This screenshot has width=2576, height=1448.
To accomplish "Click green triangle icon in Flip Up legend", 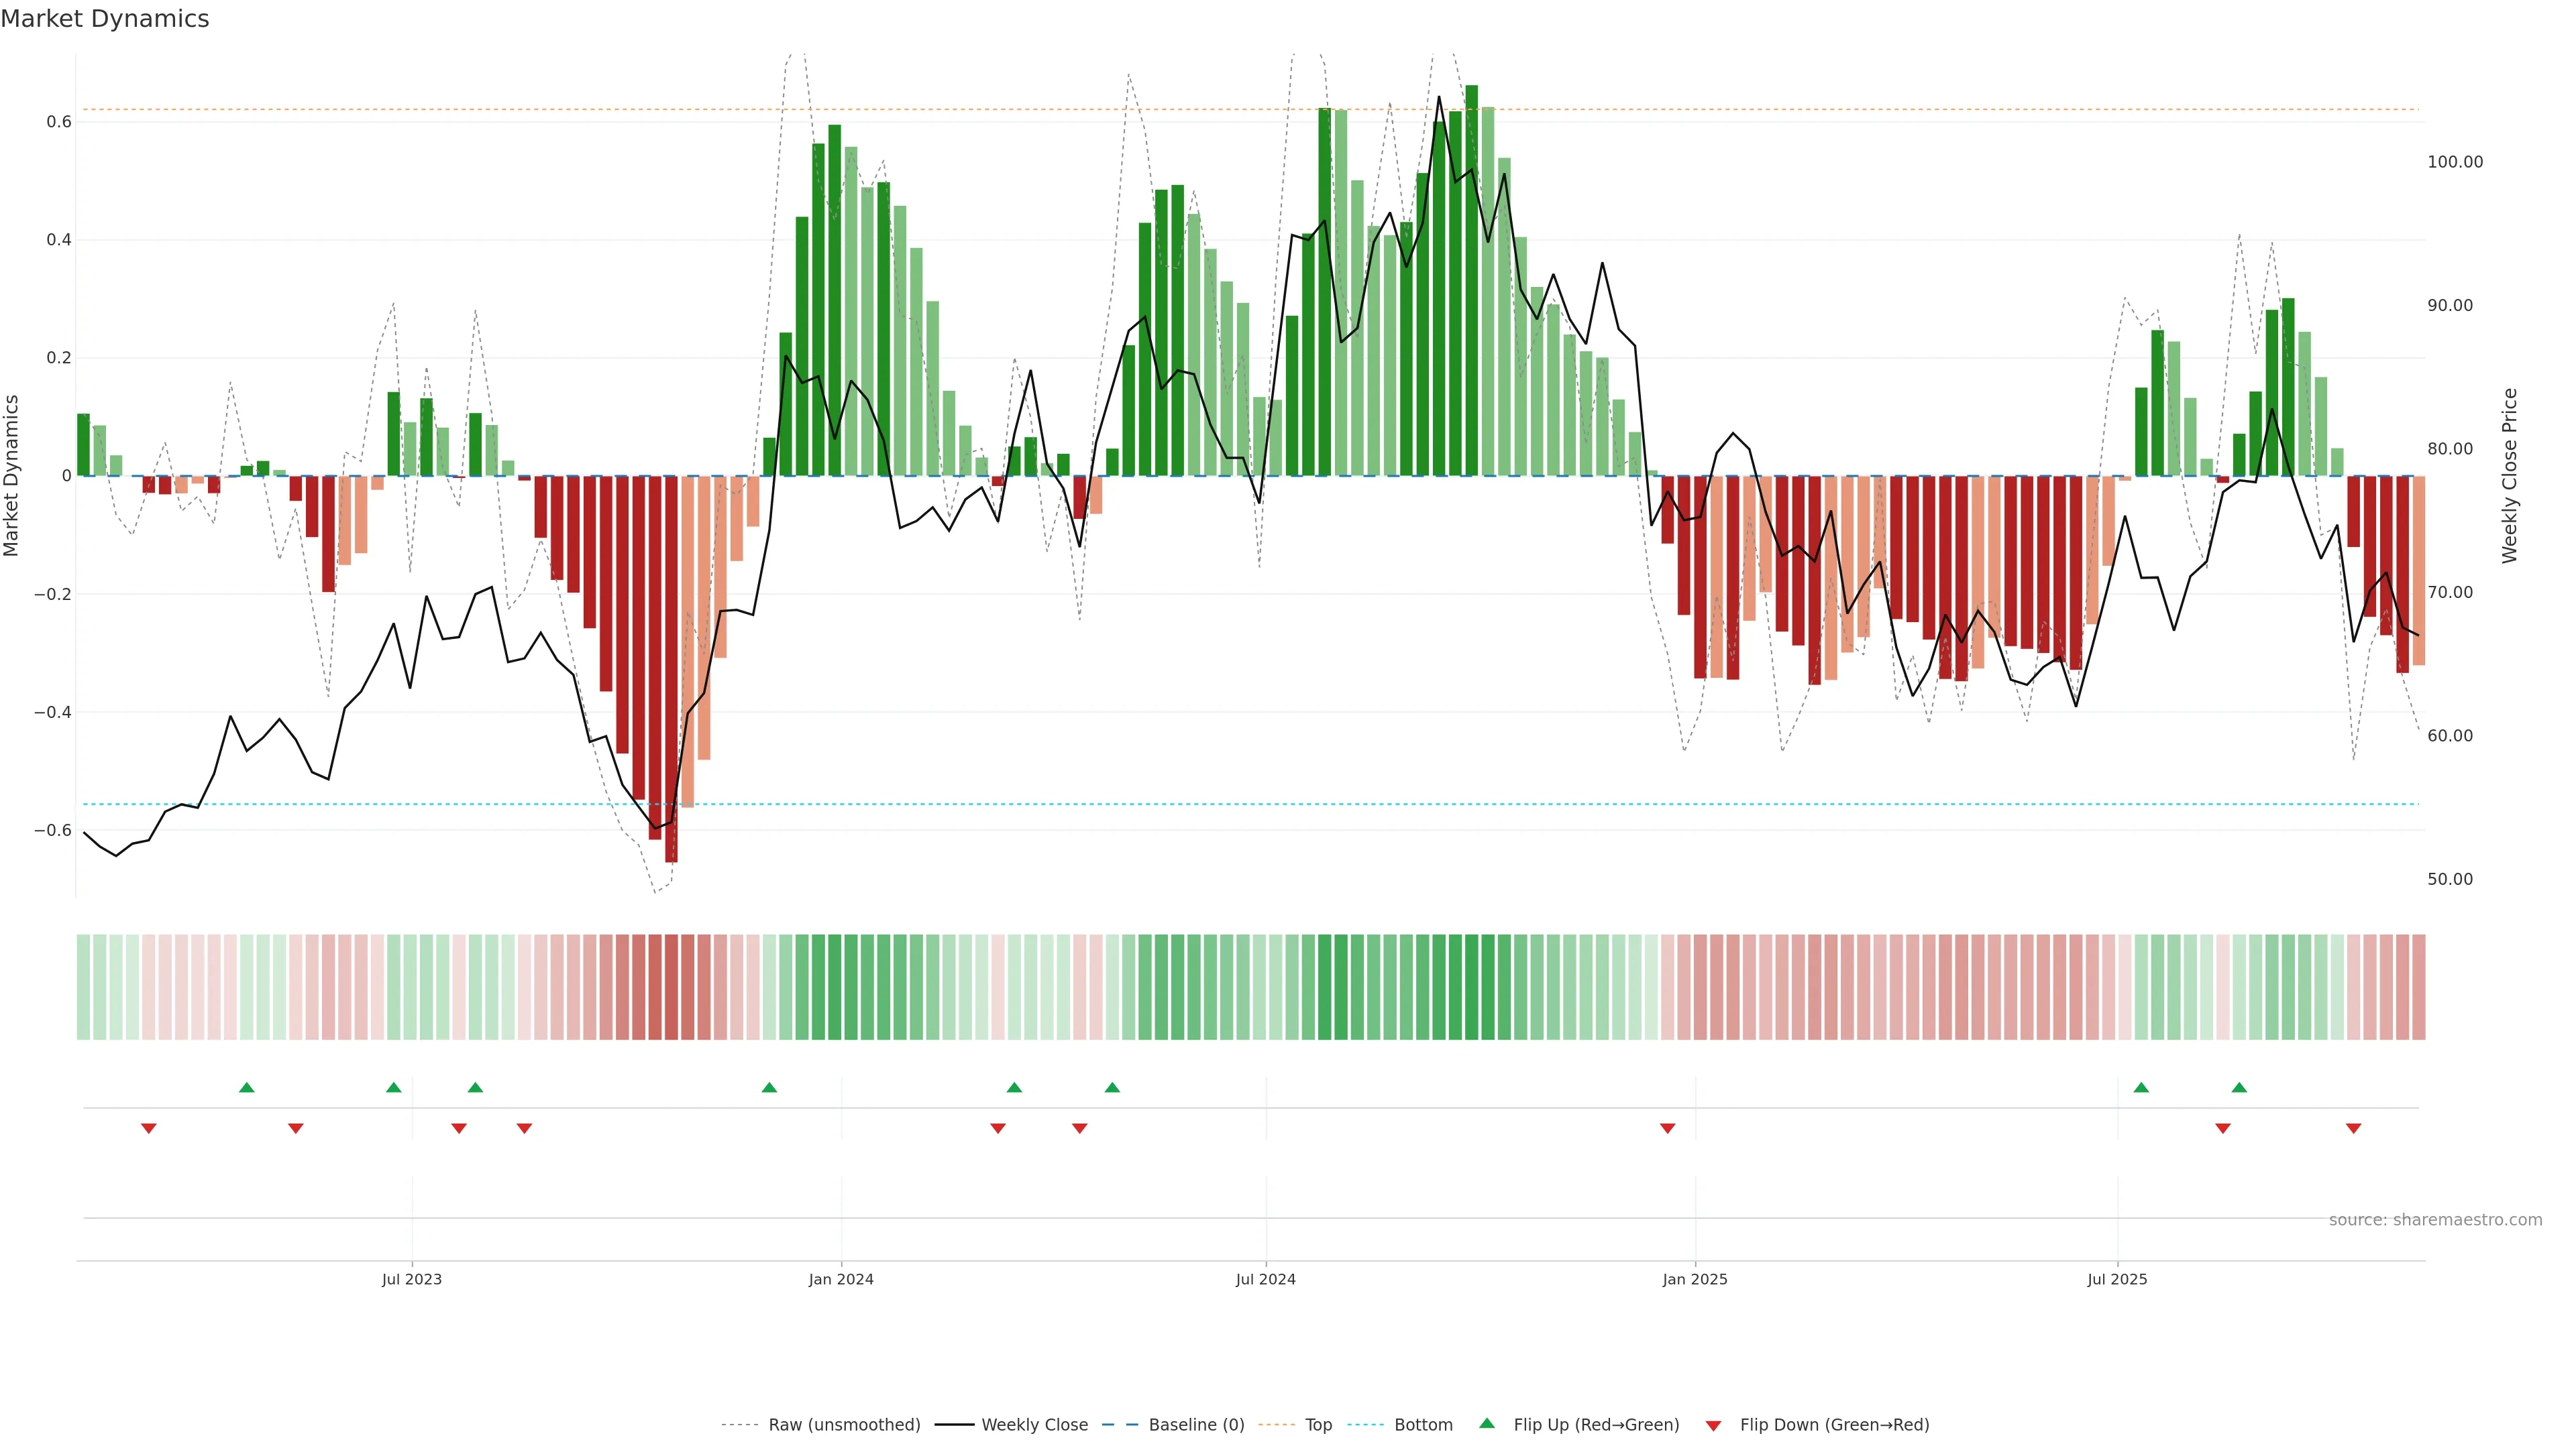I will tap(1487, 1424).
